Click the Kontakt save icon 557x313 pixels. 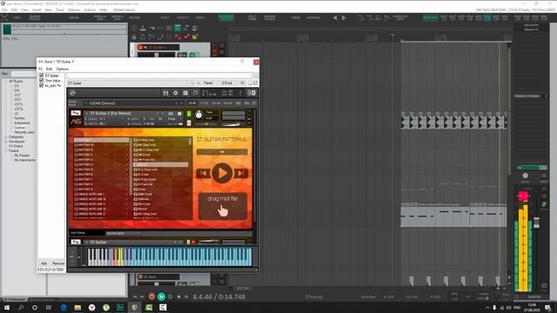[x=165, y=93]
